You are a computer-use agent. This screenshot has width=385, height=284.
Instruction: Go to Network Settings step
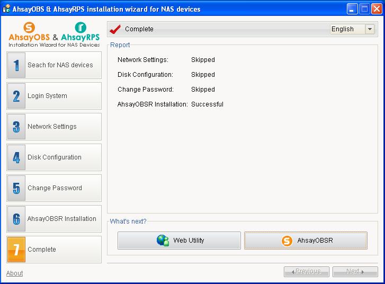pos(54,127)
